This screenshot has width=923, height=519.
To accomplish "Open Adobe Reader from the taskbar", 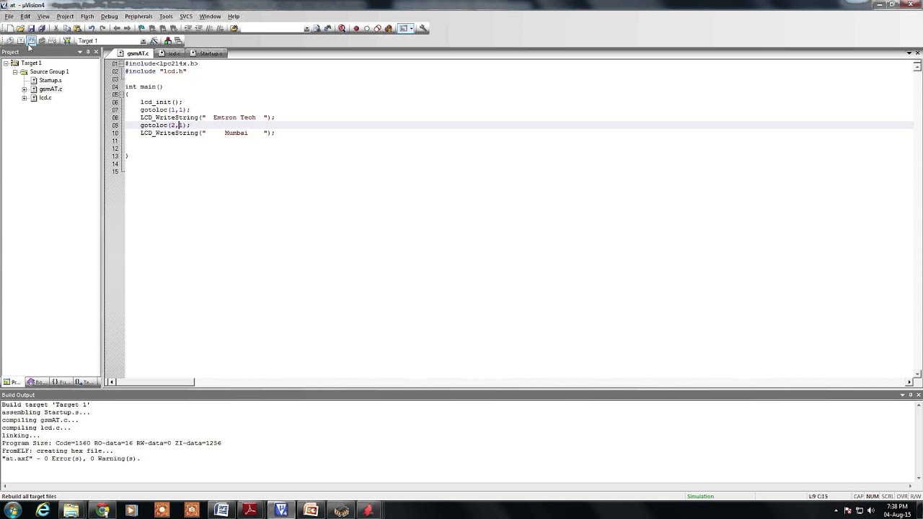I will (250, 510).
